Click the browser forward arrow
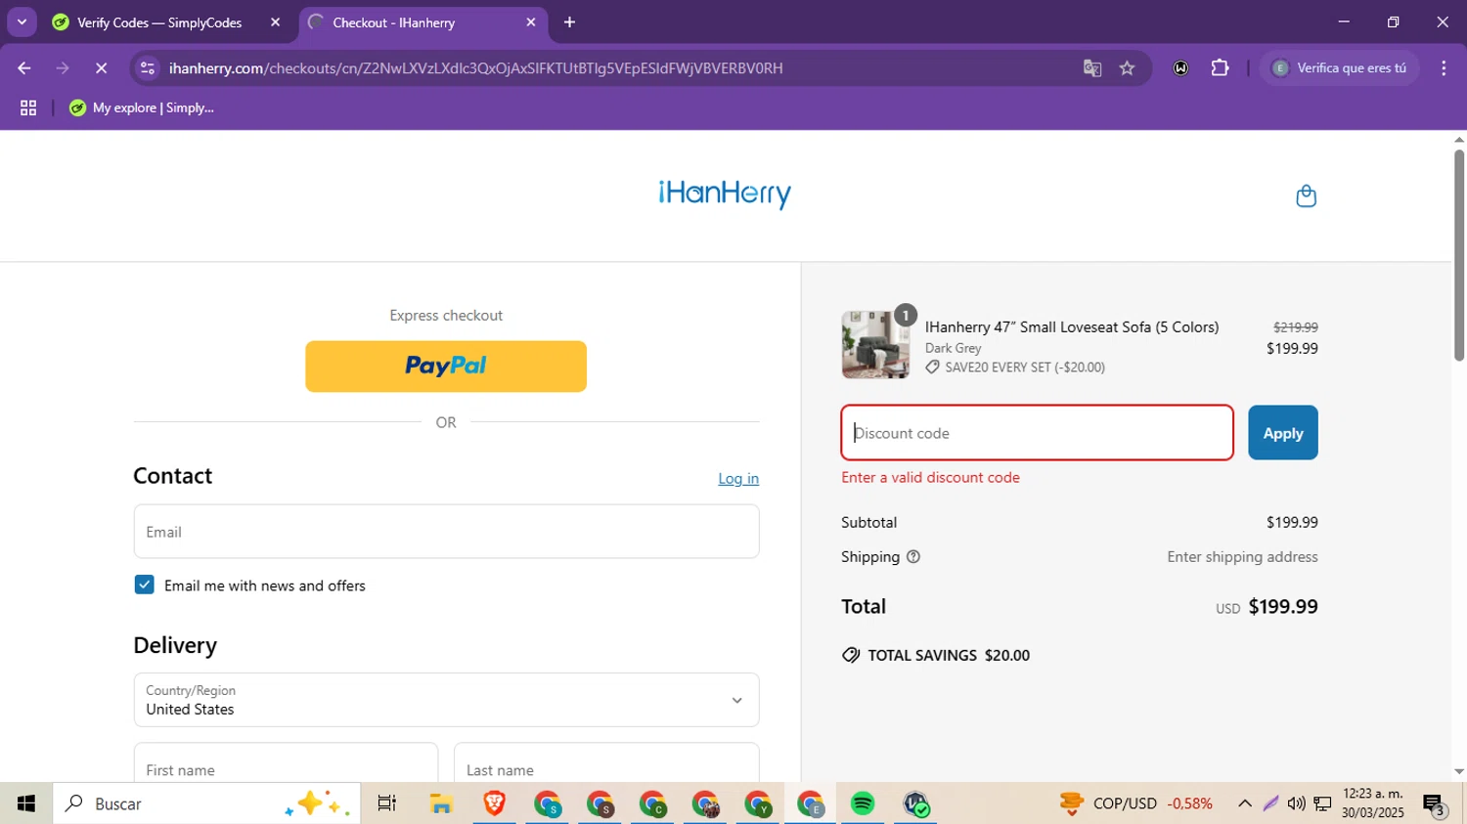 click(63, 68)
